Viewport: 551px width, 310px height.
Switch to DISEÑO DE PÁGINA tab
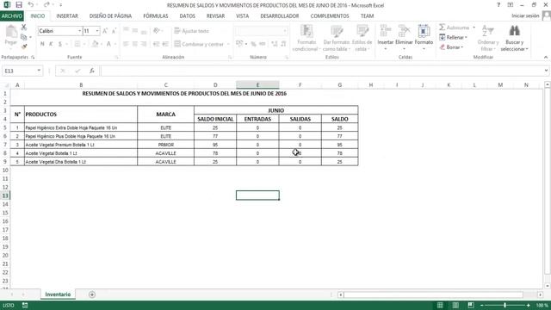pyautogui.click(x=110, y=16)
